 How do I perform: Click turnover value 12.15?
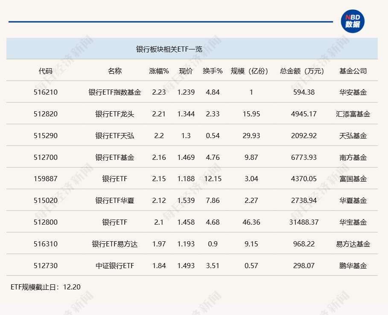click(x=213, y=179)
